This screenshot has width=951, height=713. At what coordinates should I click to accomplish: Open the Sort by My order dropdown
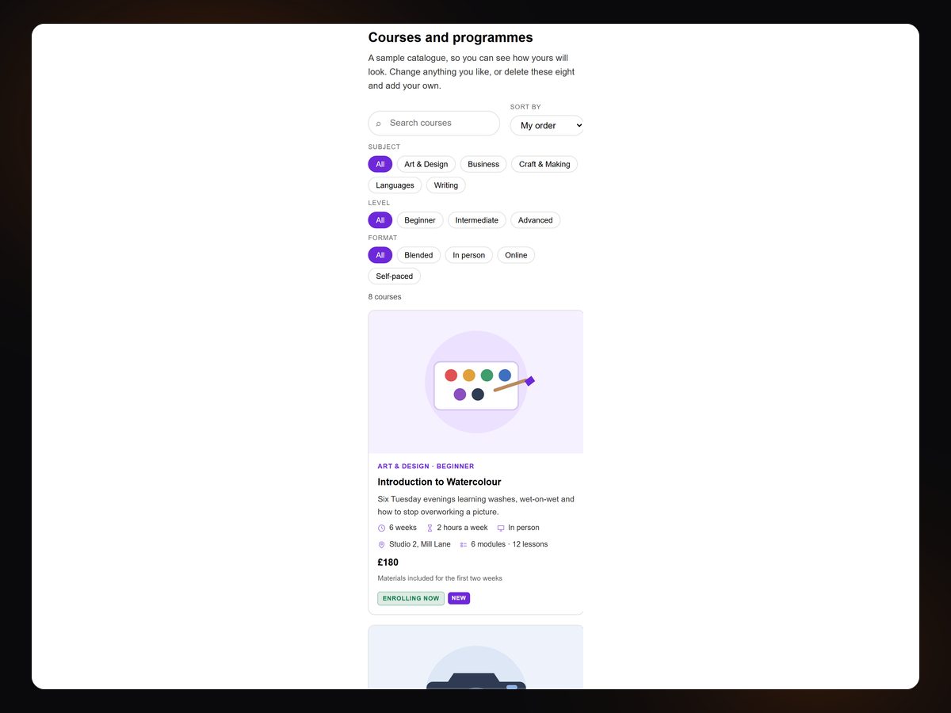547,125
